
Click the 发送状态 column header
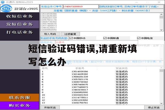[122, 68]
